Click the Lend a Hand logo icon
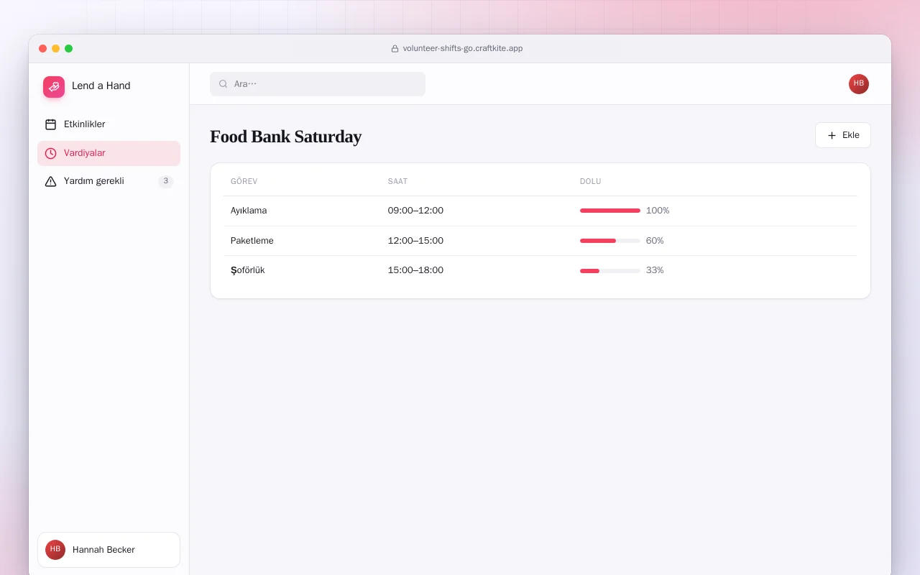 pyautogui.click(x=54, y=87)
